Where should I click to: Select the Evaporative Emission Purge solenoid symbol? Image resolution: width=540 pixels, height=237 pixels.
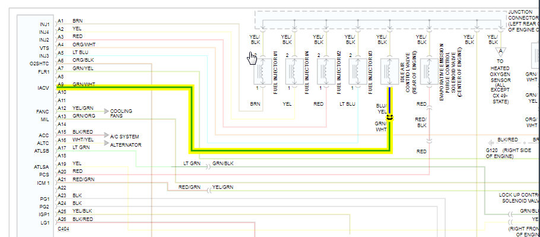click(x=429, y=72)
